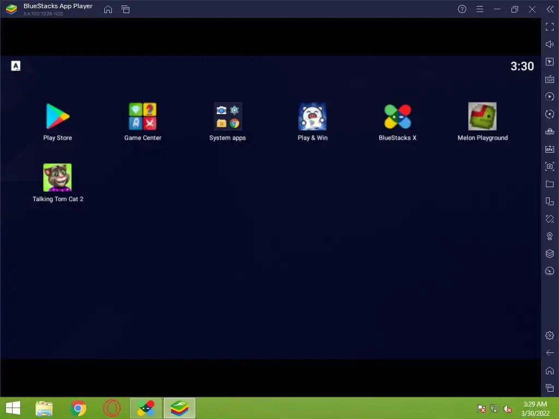Open BlueStacks settings gear icon
The height and width of the screenshot is (419, 559).
click(x=550, y=336)
